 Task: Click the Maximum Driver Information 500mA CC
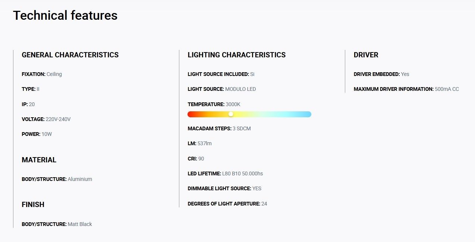coord(406,89)
